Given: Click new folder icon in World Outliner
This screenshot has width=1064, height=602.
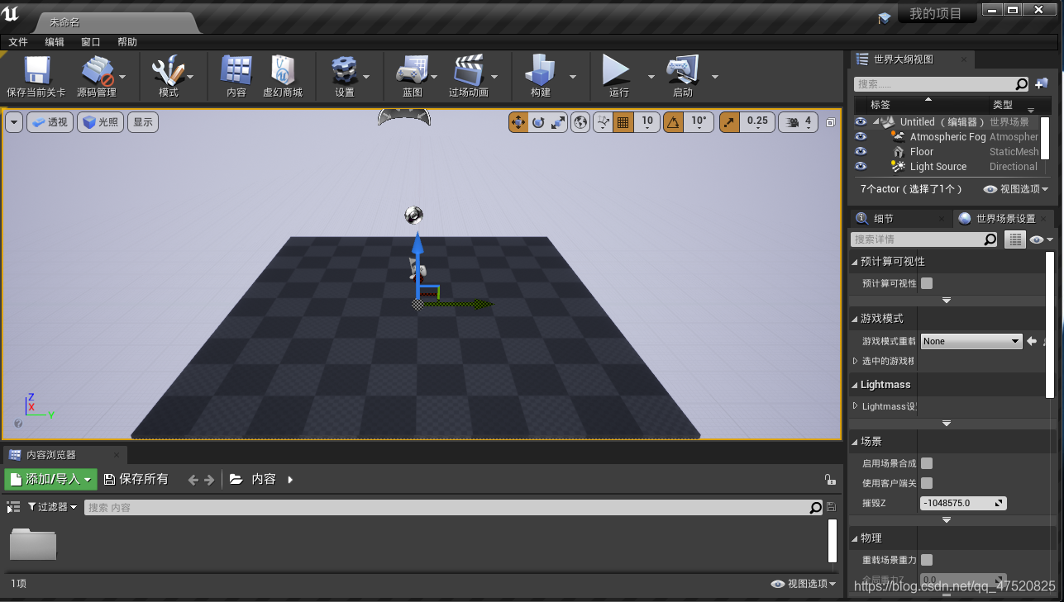Looking at the screenshot, I should point(1041,83).
